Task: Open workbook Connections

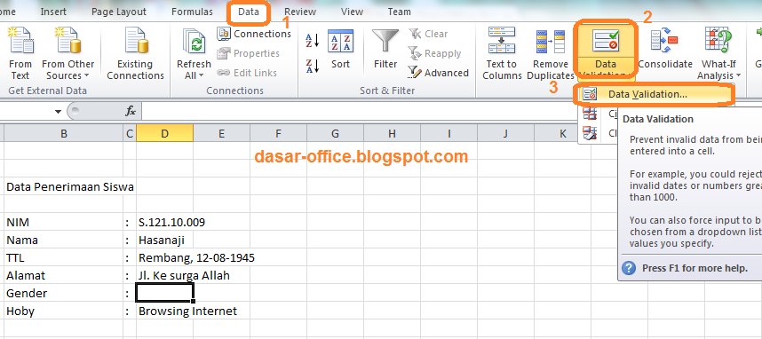Action: [x=254, y=34]
